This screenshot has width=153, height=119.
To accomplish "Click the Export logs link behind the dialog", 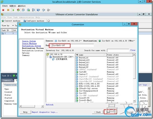I will 144,85.
